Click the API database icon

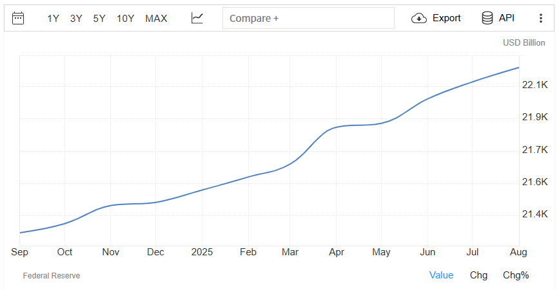(x=487, y=18)
